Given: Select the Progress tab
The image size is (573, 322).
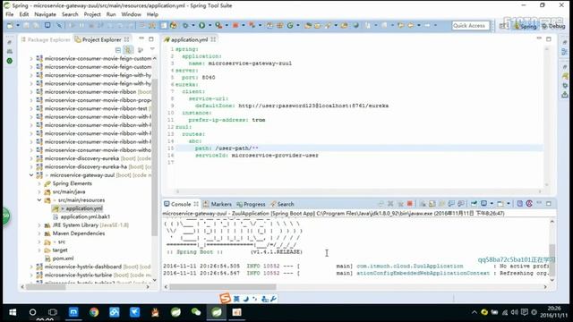Looking at the screenshot, I should tap(251, 204).
